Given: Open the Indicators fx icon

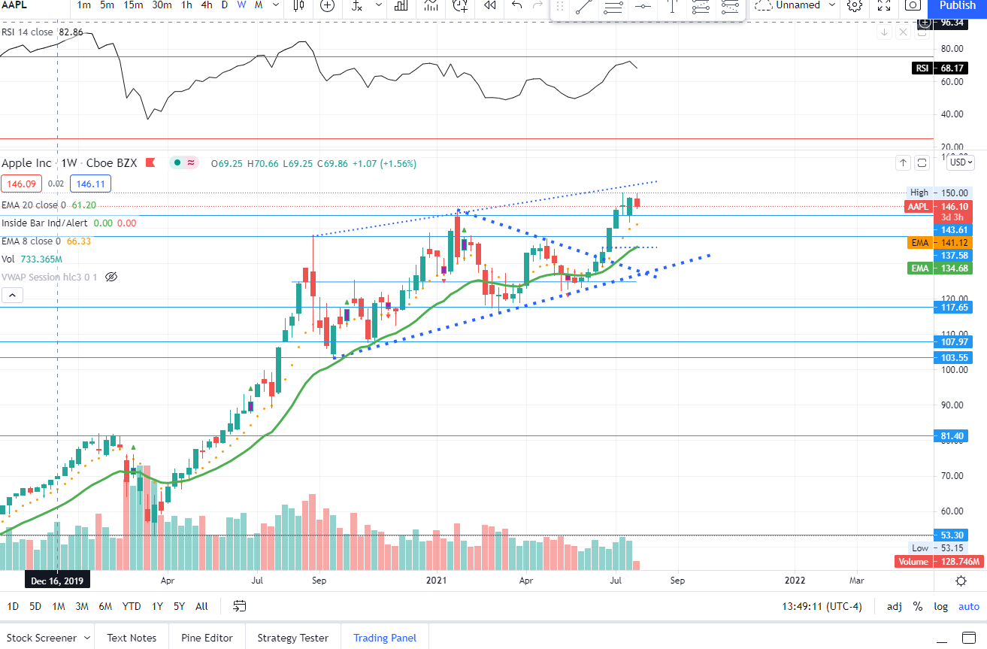Looking at the screenshot, I should pyautogui.click(x=357, y=5).
